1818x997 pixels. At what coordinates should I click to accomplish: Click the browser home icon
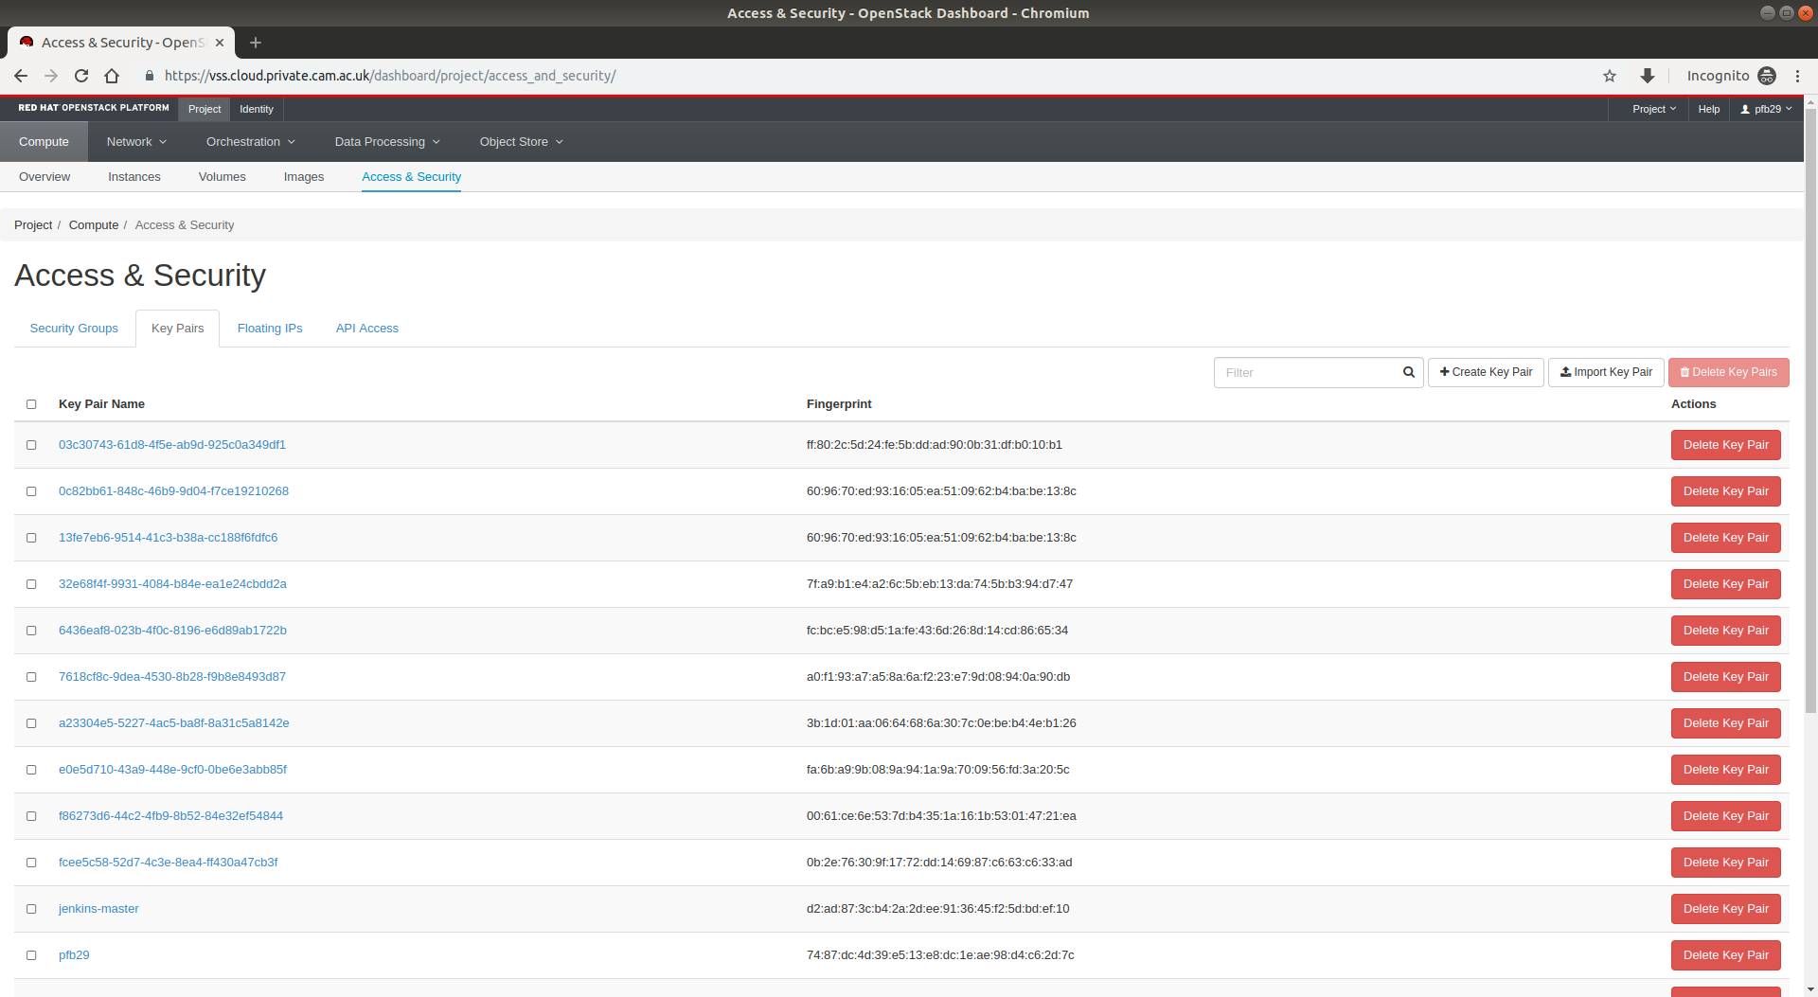(x=112, y=76)
